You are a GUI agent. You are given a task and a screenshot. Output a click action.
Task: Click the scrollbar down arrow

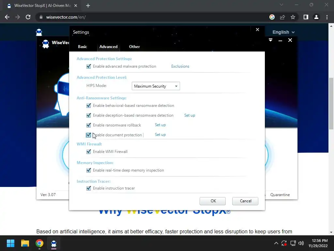coord(331,232)
